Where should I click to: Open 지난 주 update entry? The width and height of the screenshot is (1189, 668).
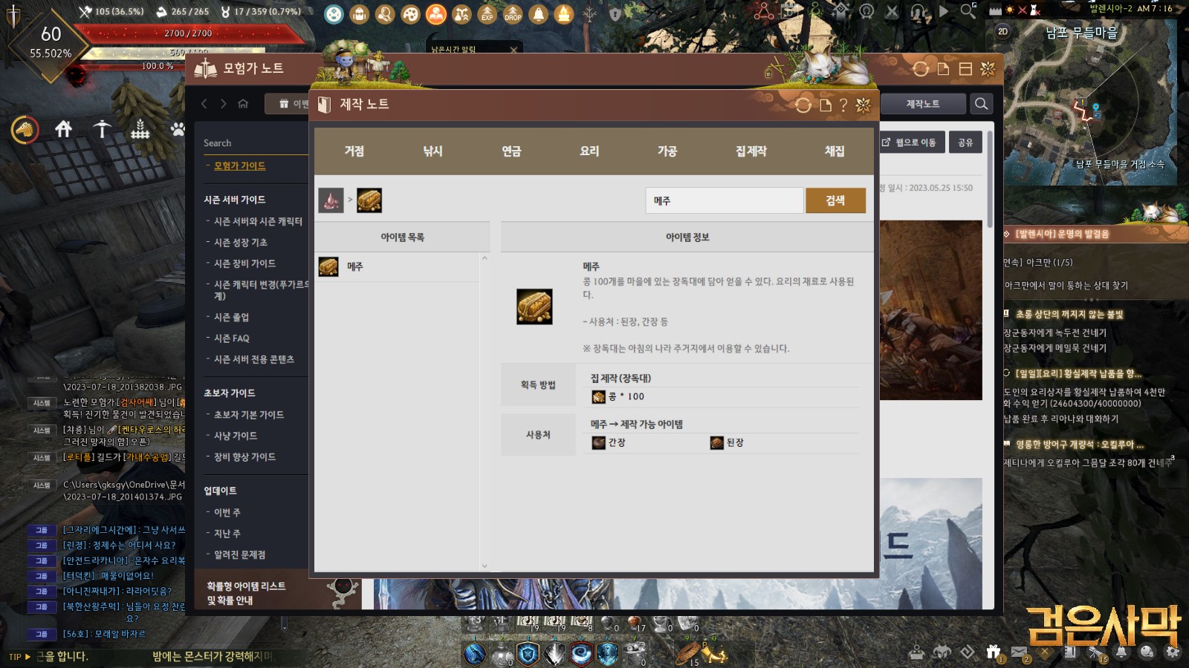pyautogui.click(x=227, y=533)
